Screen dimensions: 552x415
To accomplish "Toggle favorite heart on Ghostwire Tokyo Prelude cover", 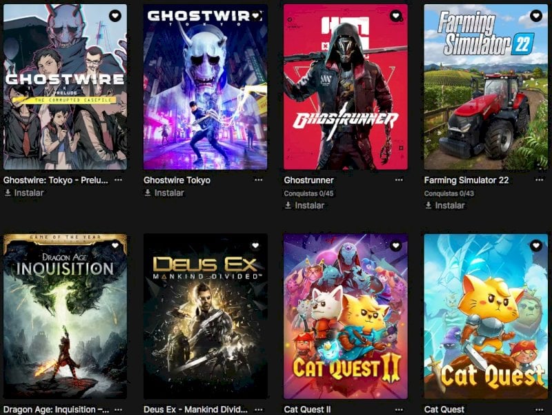I will coord(115,16).
